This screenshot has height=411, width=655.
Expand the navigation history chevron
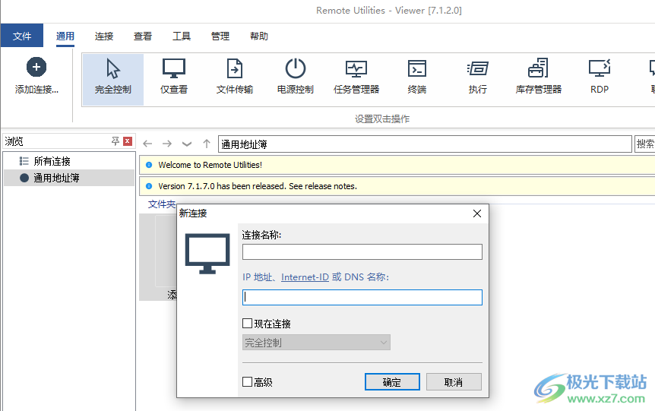(x=187, y=144)
